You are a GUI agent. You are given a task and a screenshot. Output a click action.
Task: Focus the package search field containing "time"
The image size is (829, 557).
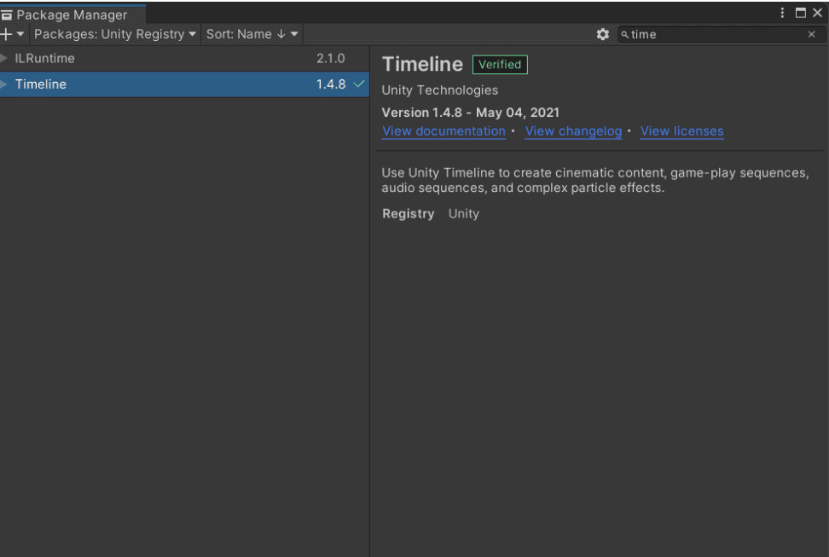pos(715,35)
